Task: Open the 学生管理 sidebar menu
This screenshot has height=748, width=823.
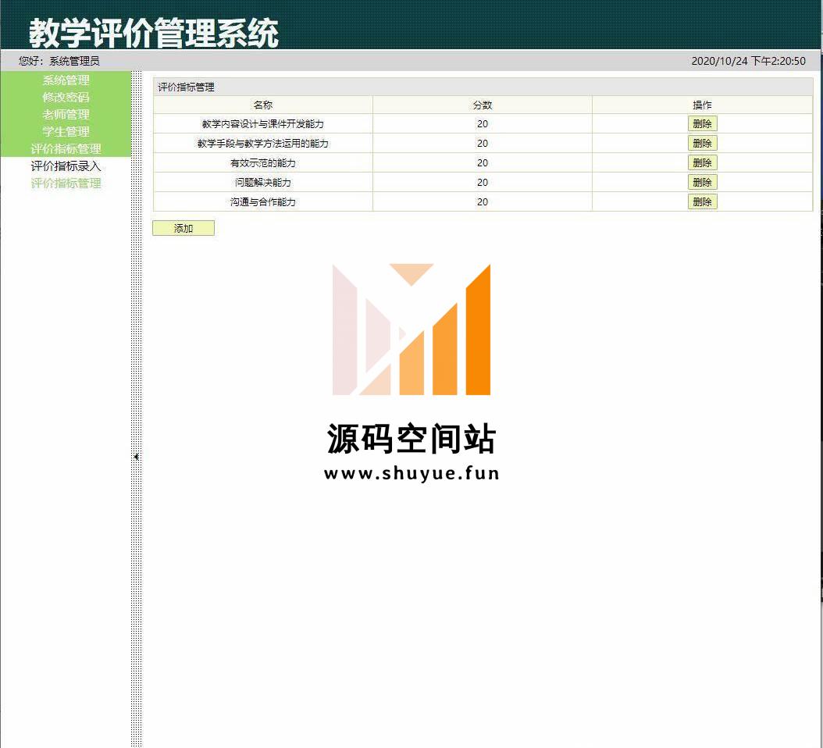Action: coord(66,131)
